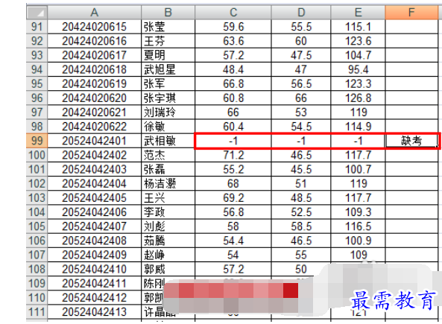This screenshot has width=442, height=324.
Task: Click the -1 cell in column C
Action: point(233,141)
